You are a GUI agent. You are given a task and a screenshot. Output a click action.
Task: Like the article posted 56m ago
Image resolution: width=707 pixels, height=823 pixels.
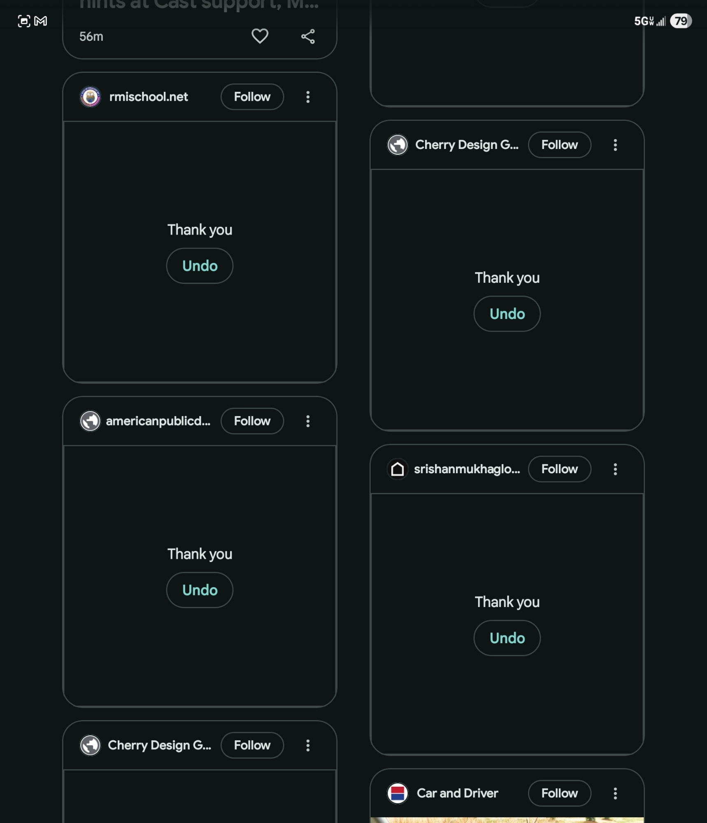coord(260,36)
